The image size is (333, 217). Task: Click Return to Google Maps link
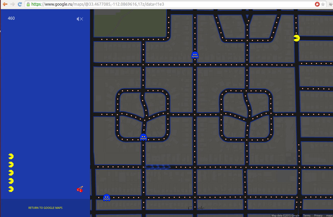click(45, 208)
